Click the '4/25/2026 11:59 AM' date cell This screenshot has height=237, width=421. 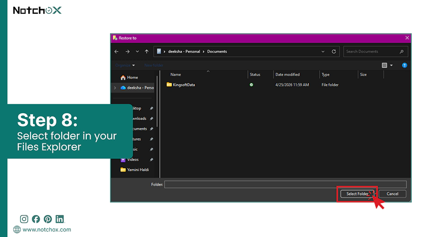292,85
